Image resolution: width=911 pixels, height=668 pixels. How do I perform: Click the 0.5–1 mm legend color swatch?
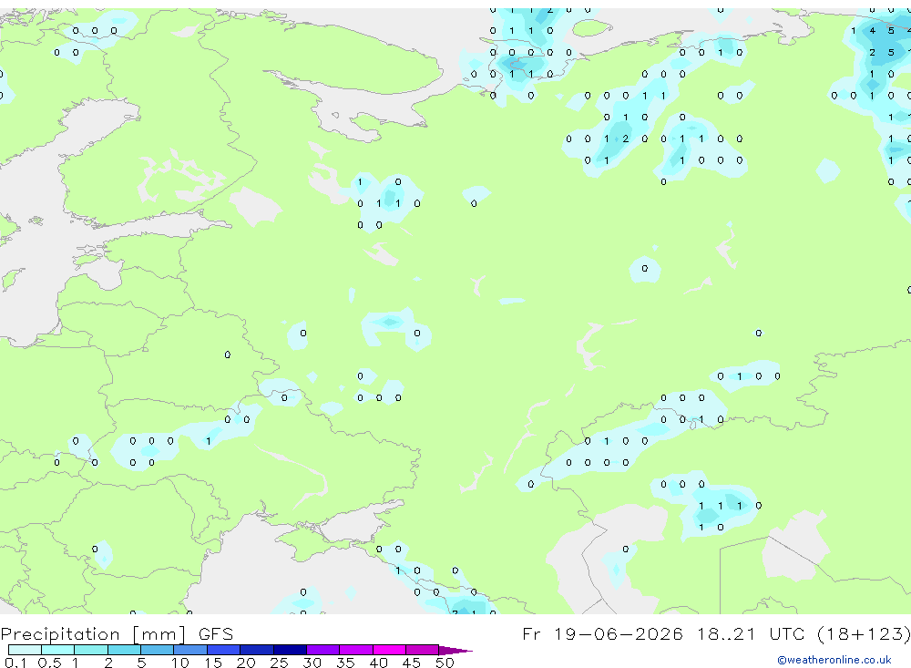(58, 650)
